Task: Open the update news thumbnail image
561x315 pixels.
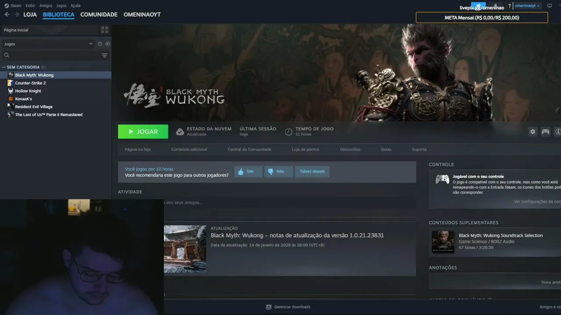Action: [x=185, y=249]
